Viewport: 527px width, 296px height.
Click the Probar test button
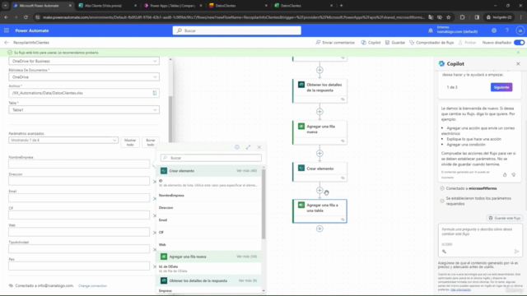tap(467, 43)
